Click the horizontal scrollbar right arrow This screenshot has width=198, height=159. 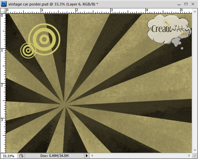point(189,156)
